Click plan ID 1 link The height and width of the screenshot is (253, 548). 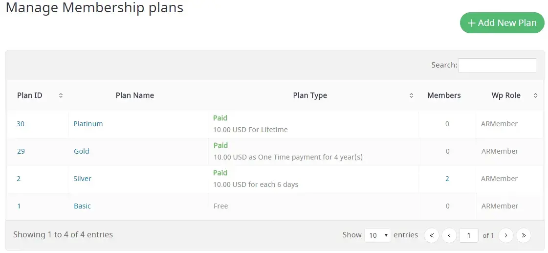click(19, 206)
